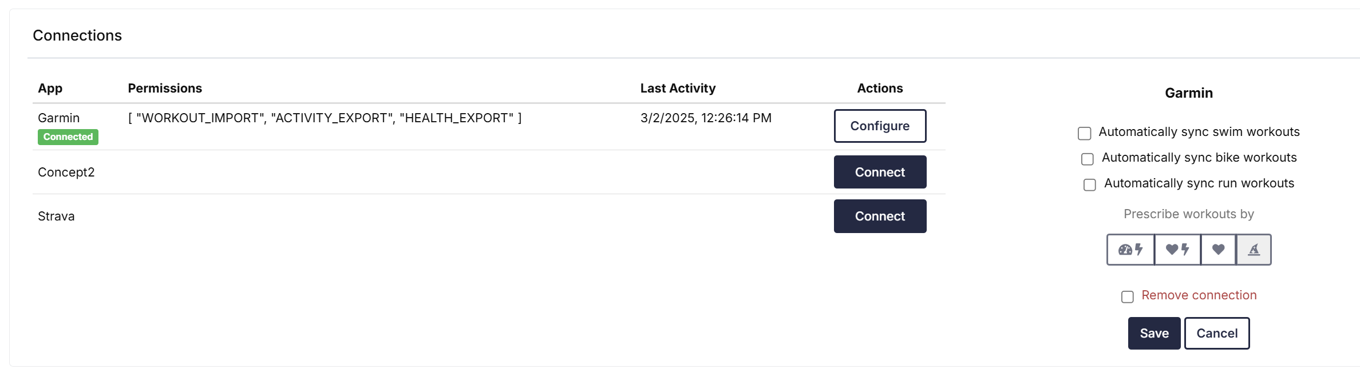Select the speedometer and bolt prescription icon
Image resolution: width=1360 pixels, height=377 pixels.
coord(1130,250)
